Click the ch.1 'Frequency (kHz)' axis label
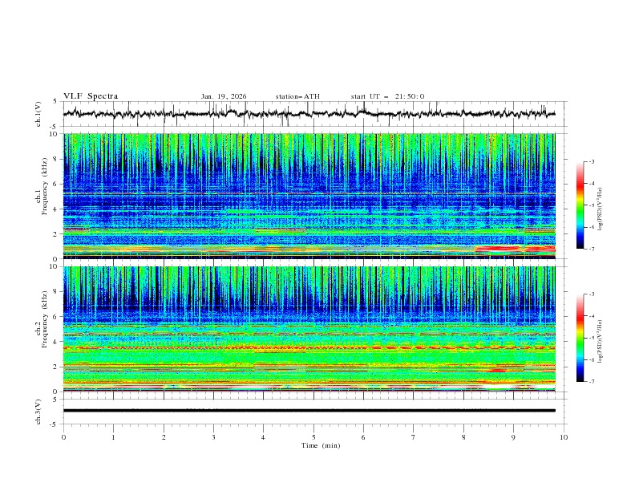 (45, 186)
